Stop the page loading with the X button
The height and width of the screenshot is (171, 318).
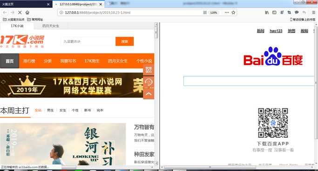[20, 13]
